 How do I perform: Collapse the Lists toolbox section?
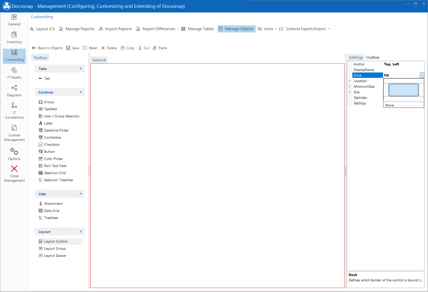[81, 194]
